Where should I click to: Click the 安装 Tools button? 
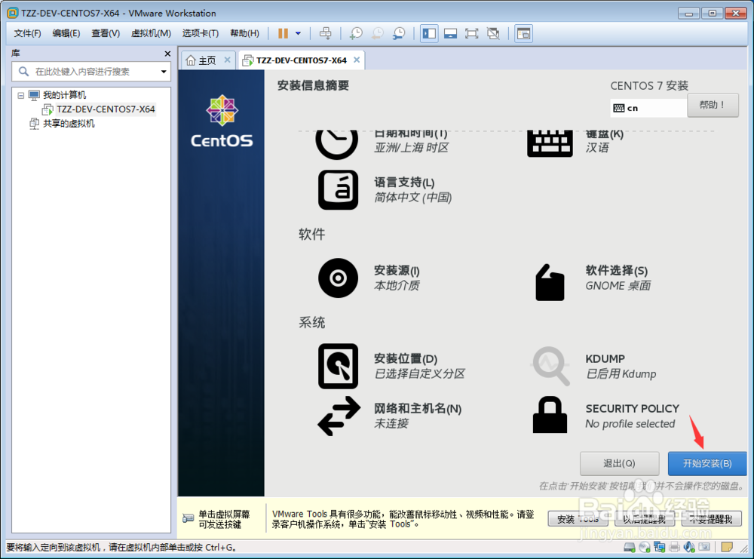coord(578,519)
